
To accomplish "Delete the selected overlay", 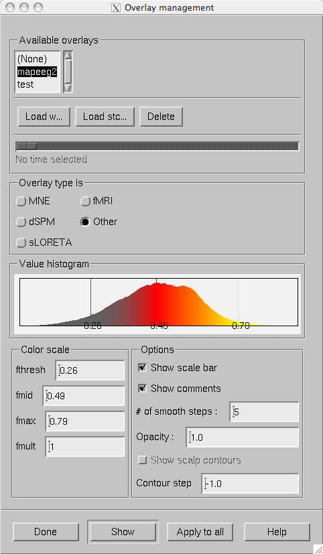I will [x=161, y=117].
